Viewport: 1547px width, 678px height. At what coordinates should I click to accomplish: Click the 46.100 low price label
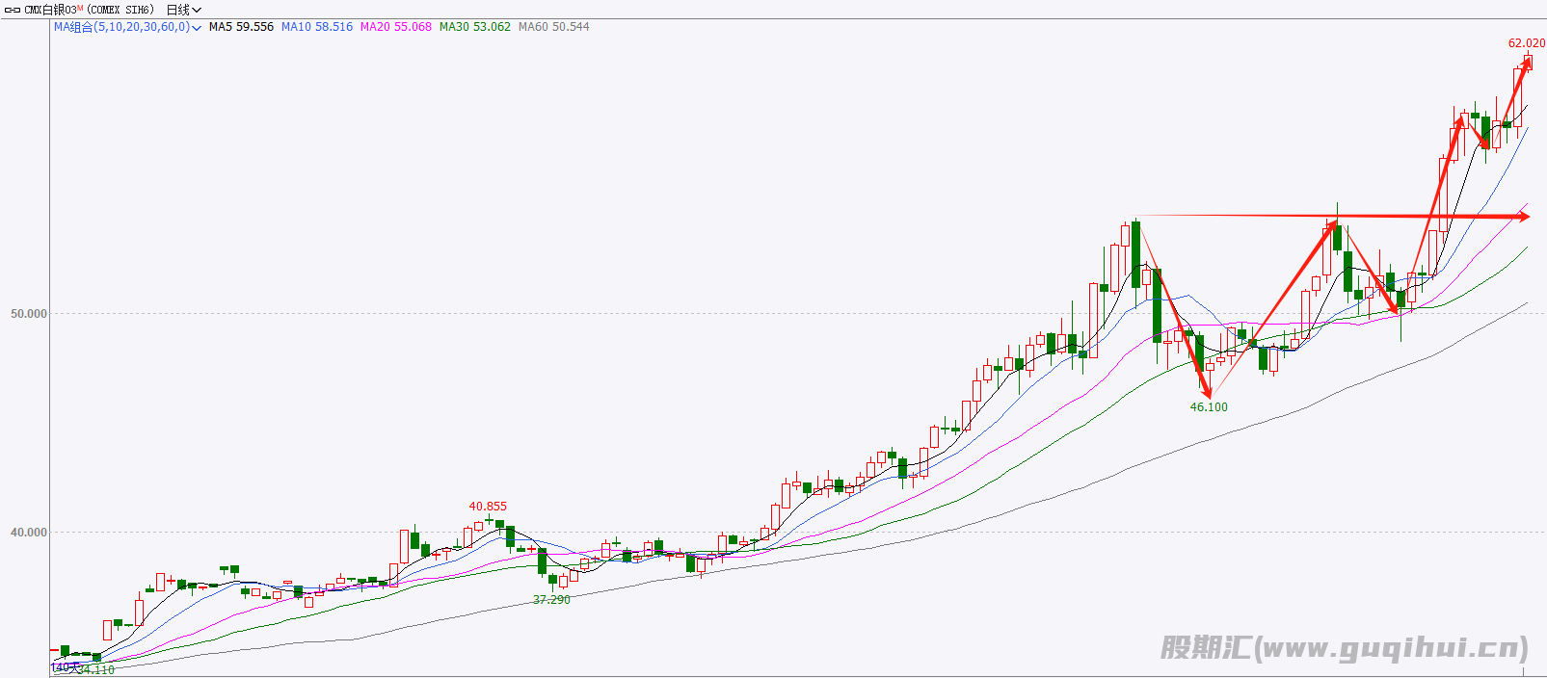pos(1209,407)
